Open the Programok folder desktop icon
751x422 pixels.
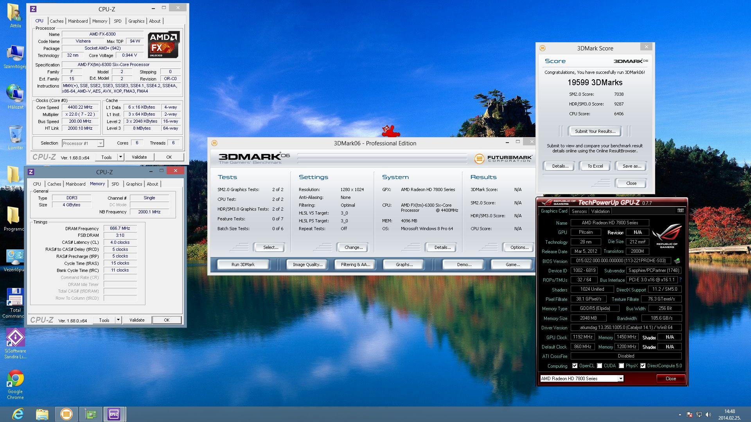[x=14, y=219]
